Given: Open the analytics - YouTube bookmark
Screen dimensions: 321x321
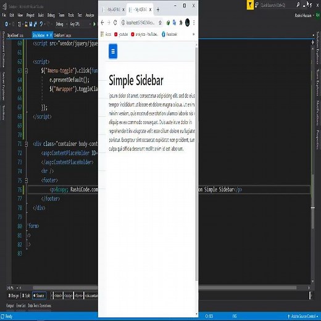Looking at the screenshot, I should click(144, 35).
